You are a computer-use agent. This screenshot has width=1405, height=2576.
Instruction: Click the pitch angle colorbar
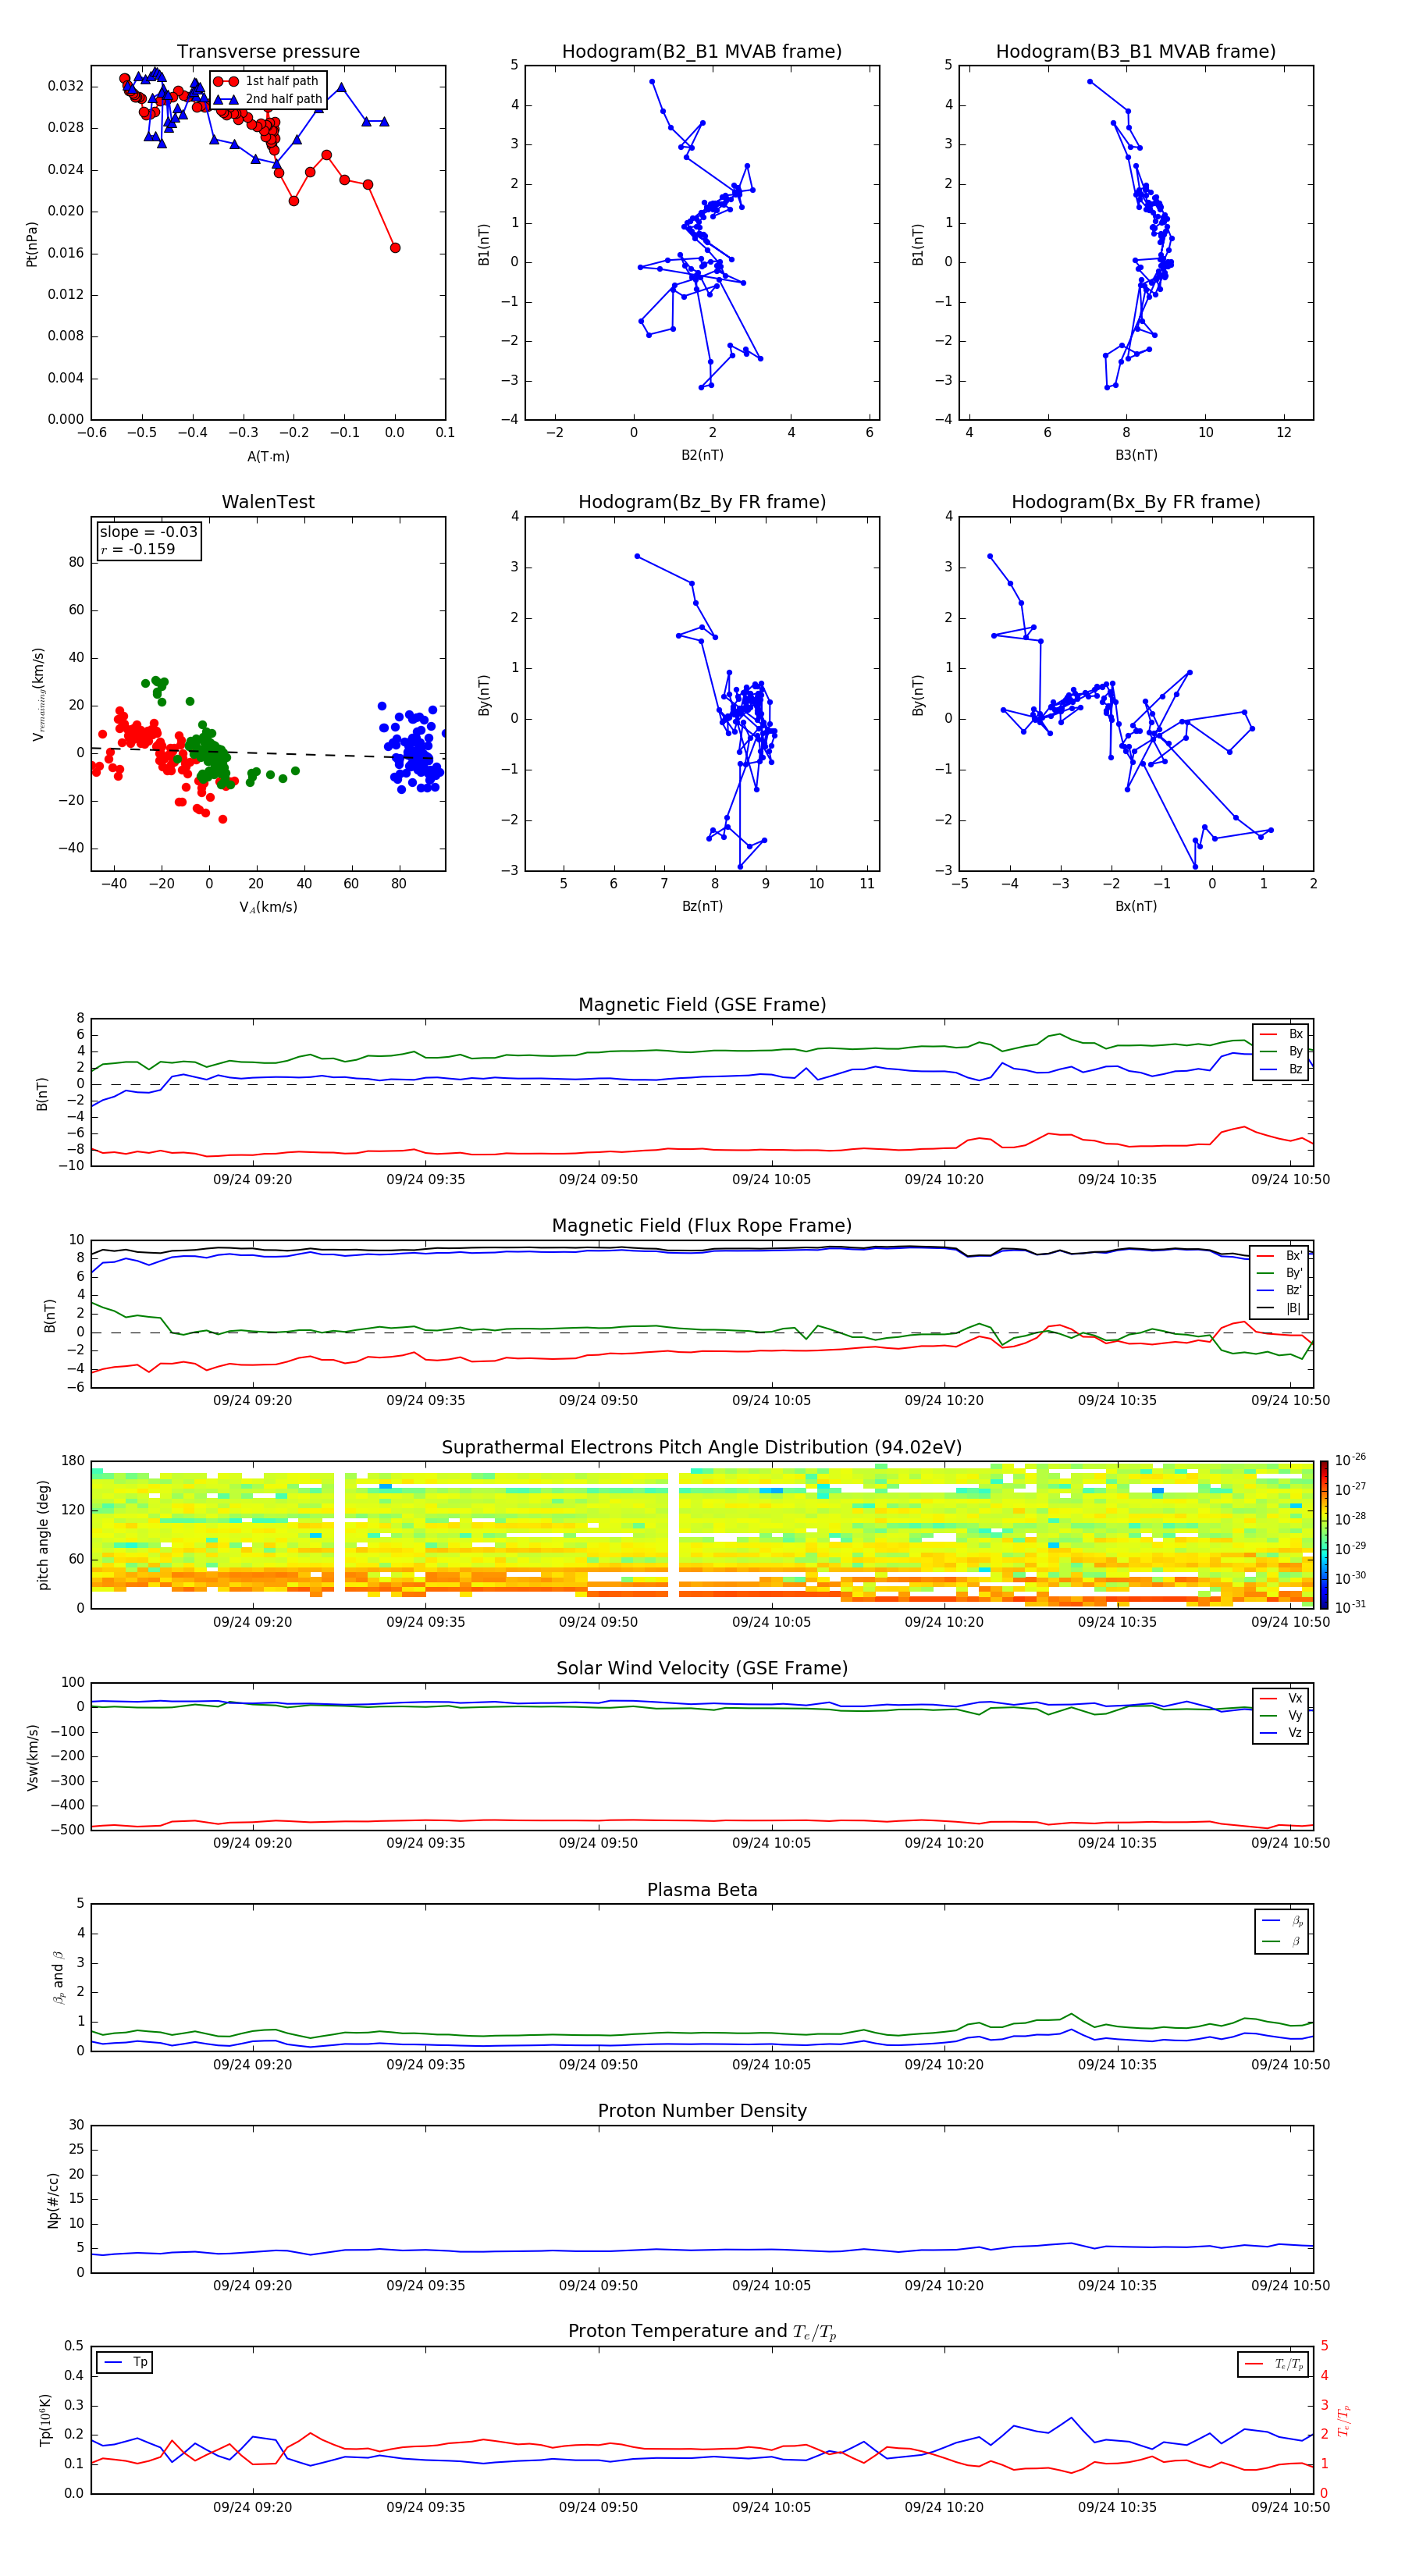[1324, 1534]
